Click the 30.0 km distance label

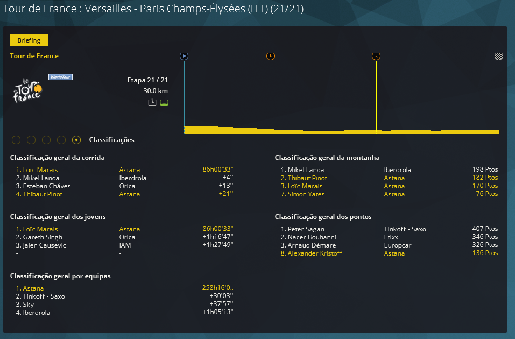coord(156,91)
